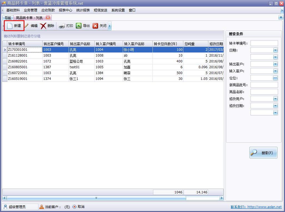The image size is (285, 212).
Task: Click the 导出 Excel export icon
Action: click(79, 26)
